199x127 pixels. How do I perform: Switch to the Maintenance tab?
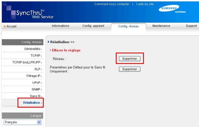(161, 26)
